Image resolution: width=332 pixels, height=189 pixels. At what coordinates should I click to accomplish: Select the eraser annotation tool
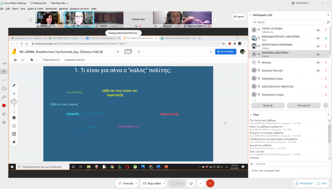click(4, 114)
